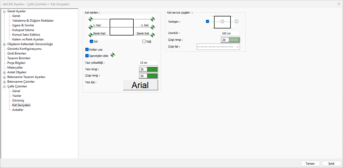The width and height of the screenshot is (343, 168).
Task: Open Antetler settings page
Action: tap(18, 110)
